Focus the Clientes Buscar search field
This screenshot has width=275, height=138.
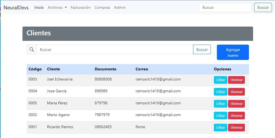[x=115, y=50]
